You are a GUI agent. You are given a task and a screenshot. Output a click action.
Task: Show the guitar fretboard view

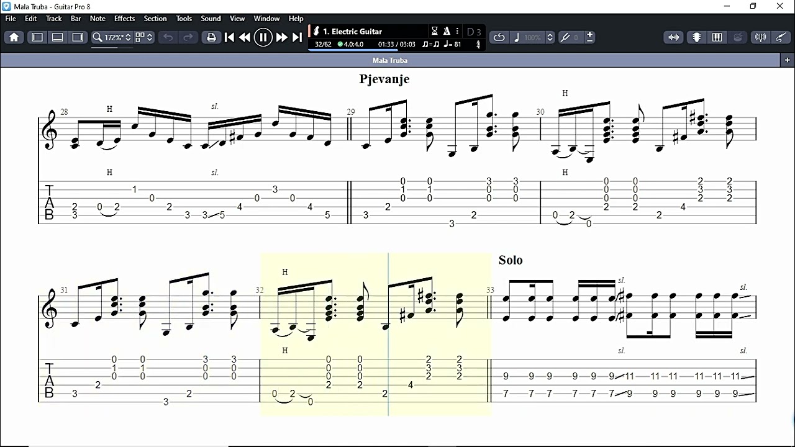(x=697, y=37)
